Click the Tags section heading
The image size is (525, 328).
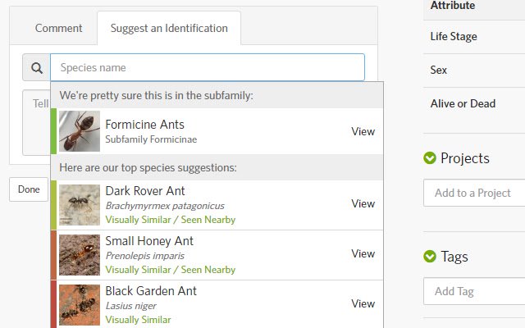click(454, 257)
